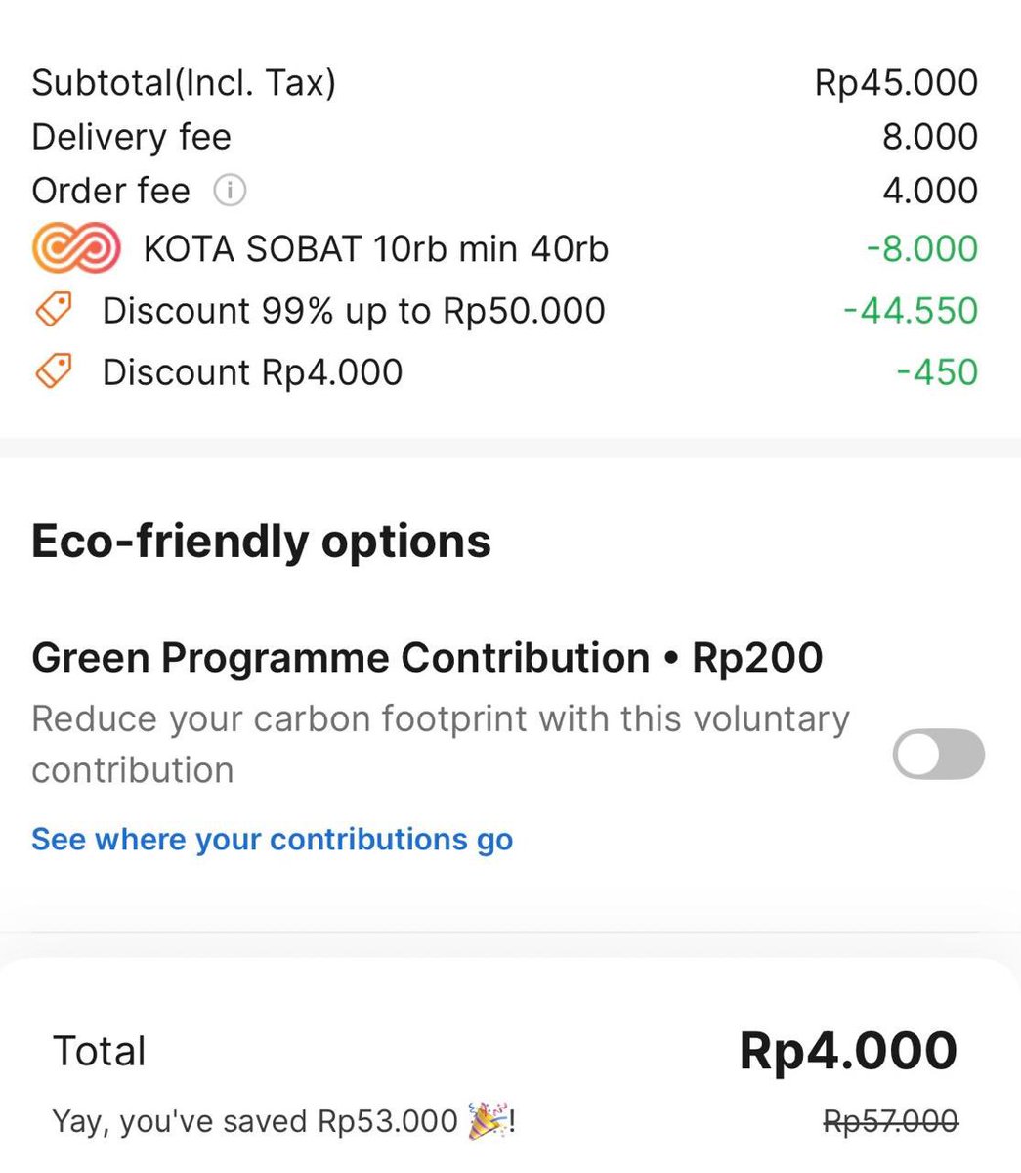The width and height of the screenshot is (1021, 1173).
Task: Tap the Discount 99% up to Rp50.000 label
Action: (x=354, y=311)
